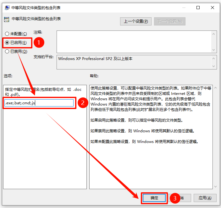
Task: Click inside the 注释 comment text box
Action: pos(134,41)
